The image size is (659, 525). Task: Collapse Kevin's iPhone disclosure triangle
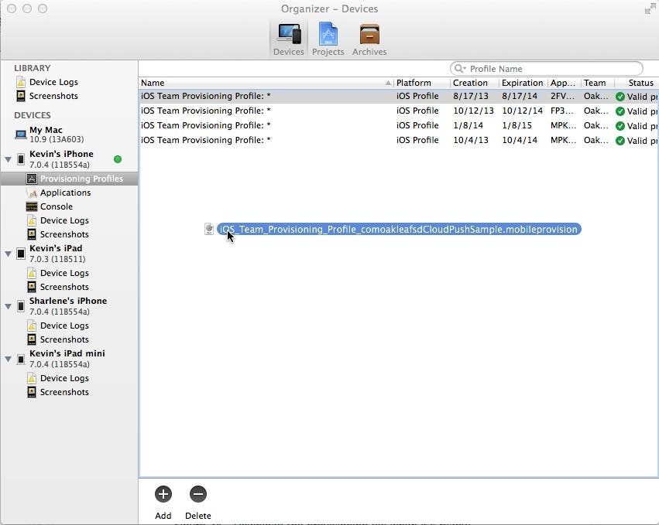pos(9,159)
